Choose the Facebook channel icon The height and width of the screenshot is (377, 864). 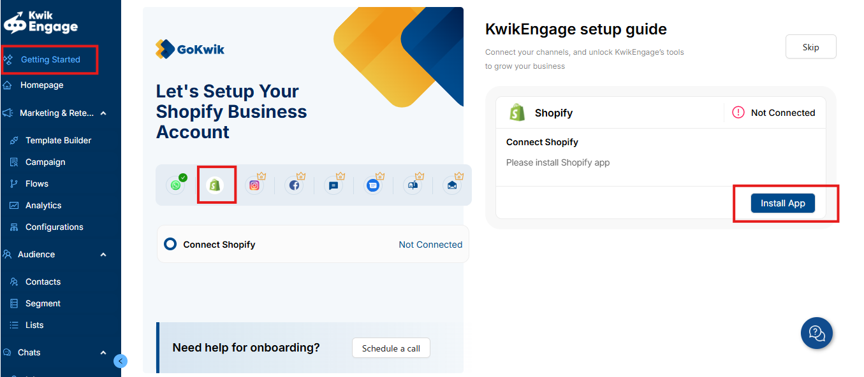coord(294,185)
